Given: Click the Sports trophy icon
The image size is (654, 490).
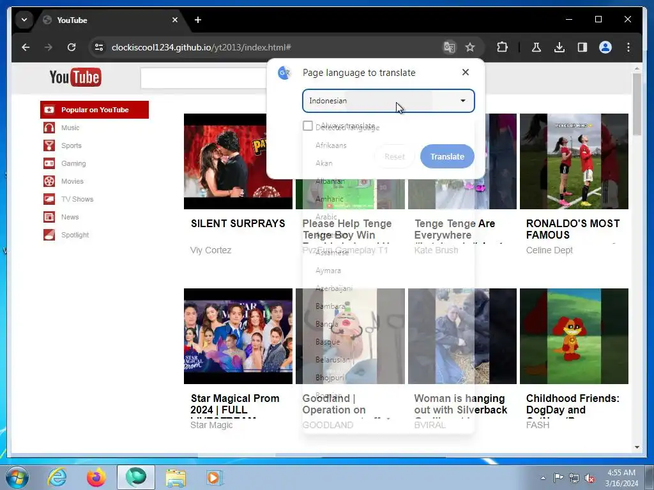Looking at the screenshot, I should pyautogui.click(x=49, y=145).
